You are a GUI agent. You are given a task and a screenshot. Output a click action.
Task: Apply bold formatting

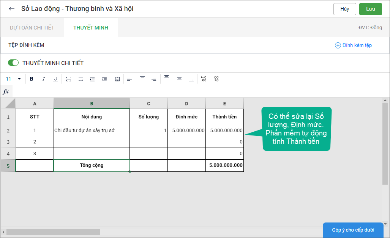point(32,79)
